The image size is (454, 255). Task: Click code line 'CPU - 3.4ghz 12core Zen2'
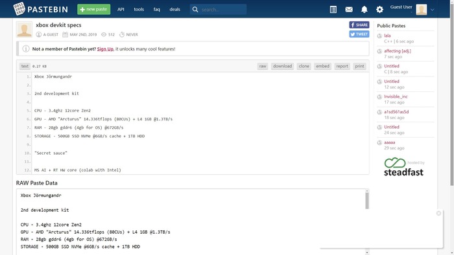[x=62, y=111]
